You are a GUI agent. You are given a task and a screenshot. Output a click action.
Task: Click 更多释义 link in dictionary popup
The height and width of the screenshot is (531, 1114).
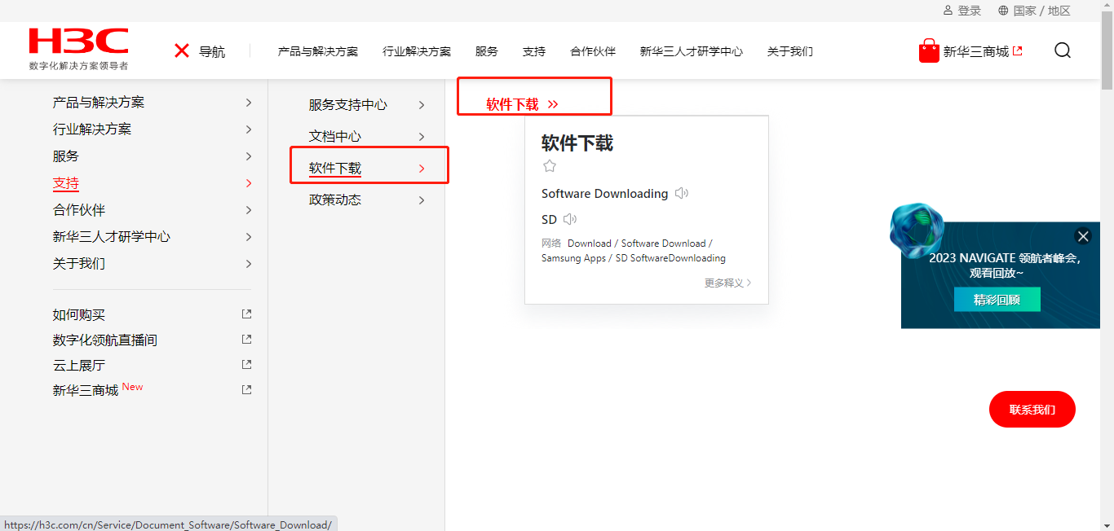pos(728,283)
